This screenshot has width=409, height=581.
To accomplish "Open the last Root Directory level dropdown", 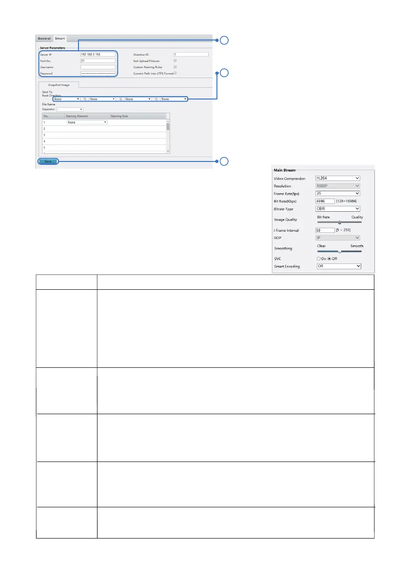I will (174, 99).
